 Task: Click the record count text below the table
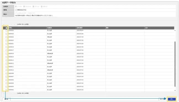tap(23, 93)
